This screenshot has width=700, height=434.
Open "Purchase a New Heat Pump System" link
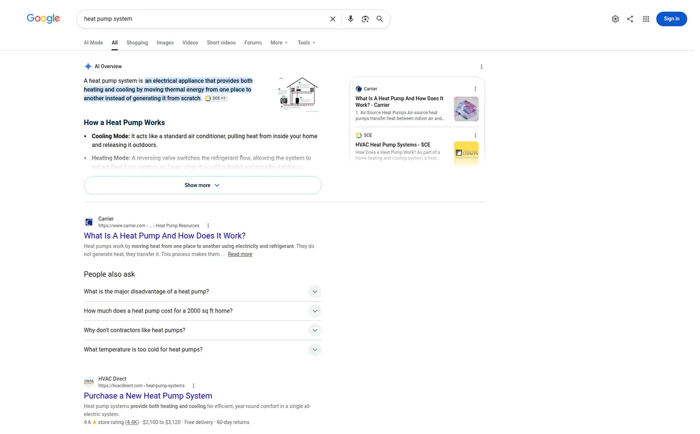point(148,395)
